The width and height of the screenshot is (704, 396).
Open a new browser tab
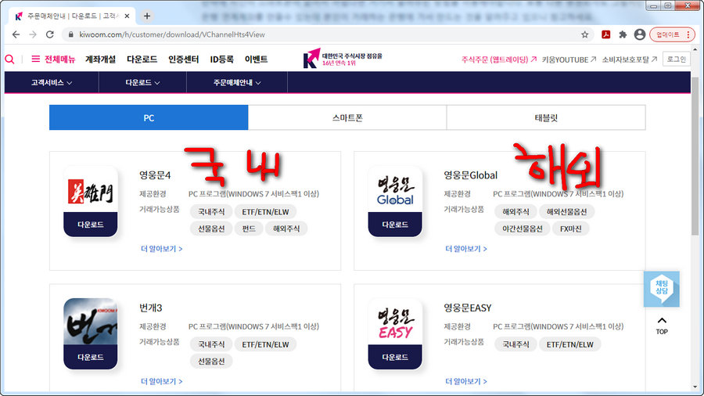tap(147, 16)
